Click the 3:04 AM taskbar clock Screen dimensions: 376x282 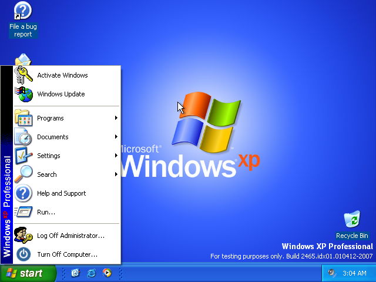(x=354, y=273)
